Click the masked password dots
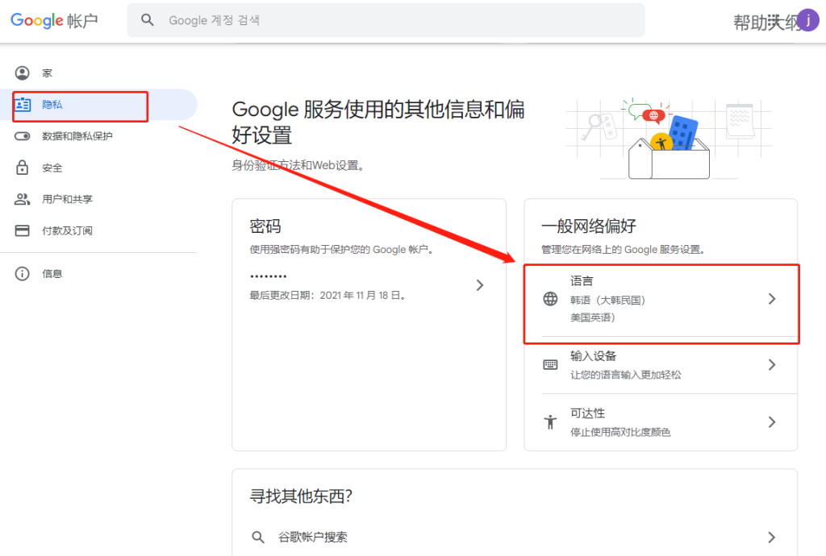 click(x=269, y=276)
